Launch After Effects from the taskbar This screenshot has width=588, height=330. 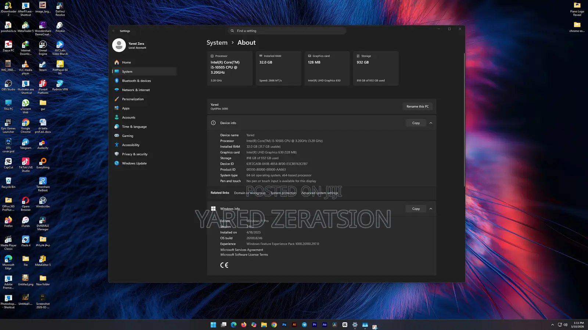(x=325, y=324)
